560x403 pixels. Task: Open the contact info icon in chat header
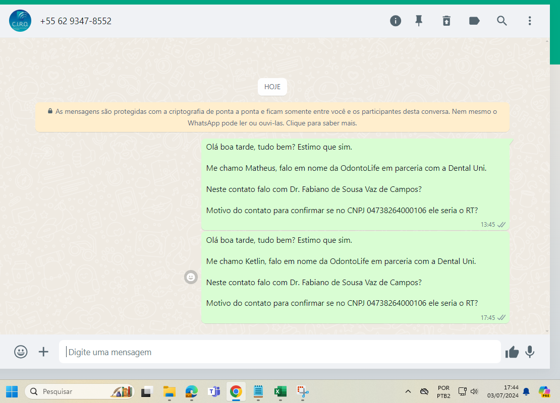pyautogui.click(x=396, y=21)
